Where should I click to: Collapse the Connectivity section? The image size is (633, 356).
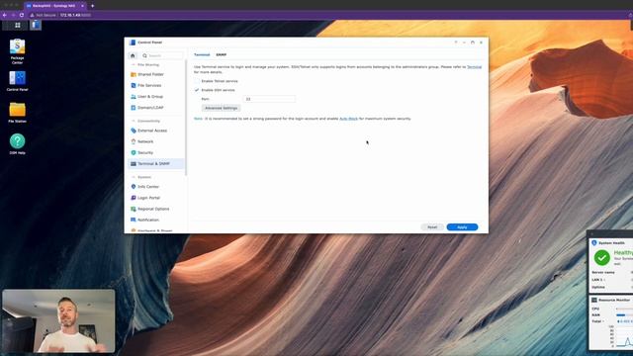[134, 121]
